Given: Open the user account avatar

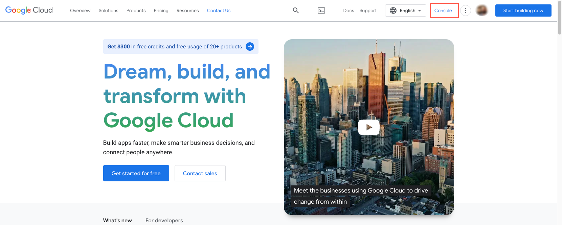Looking at the screenshot, I should pyautogui.click(x=481, y=10).
